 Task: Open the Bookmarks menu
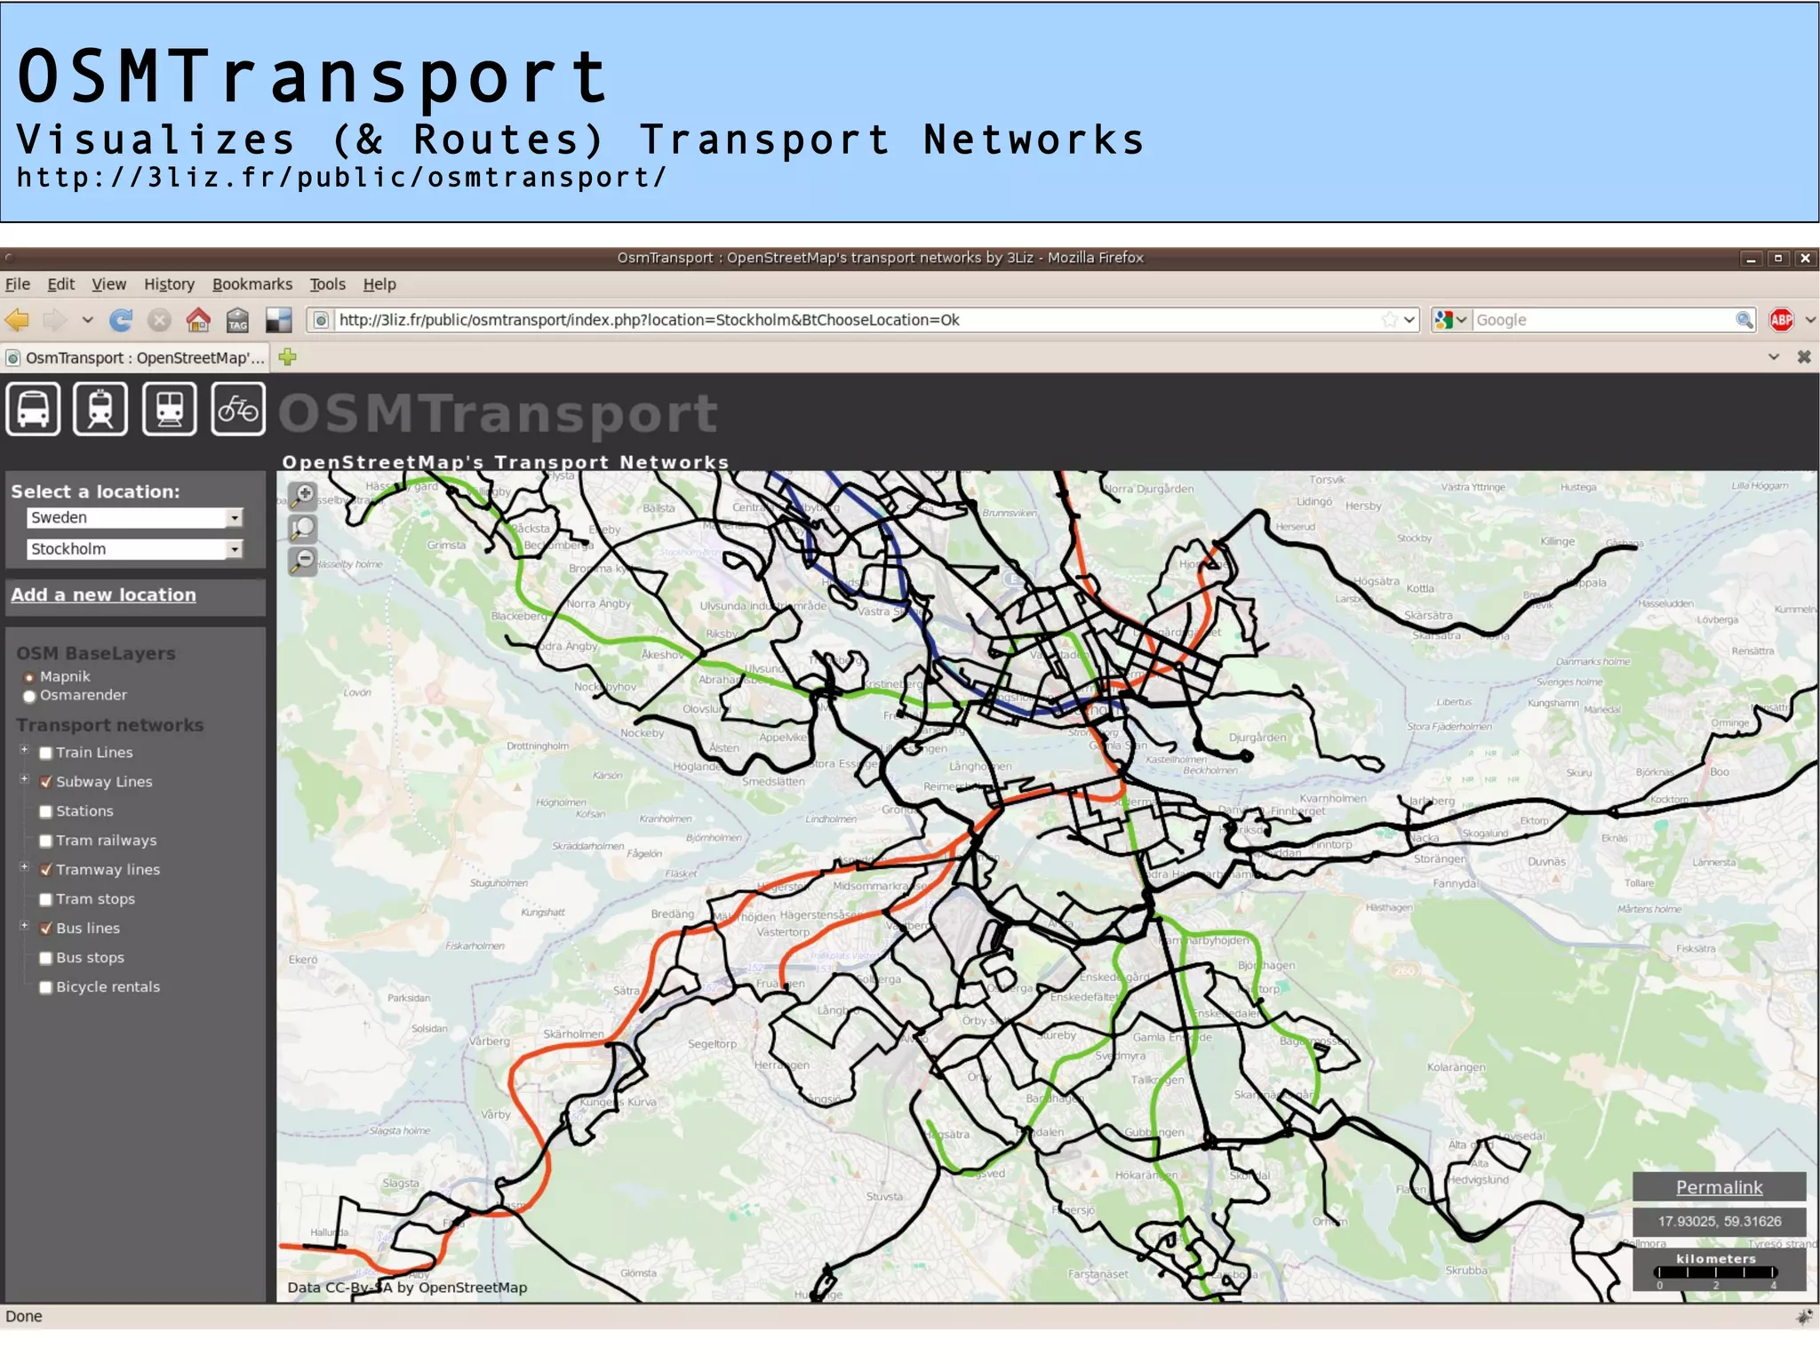pos(252,284)
